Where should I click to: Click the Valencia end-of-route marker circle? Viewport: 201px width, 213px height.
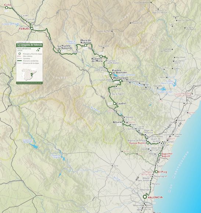[145, 197]
